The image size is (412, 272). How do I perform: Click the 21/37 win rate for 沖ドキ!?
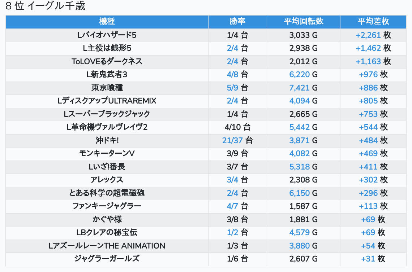point(232,140)
